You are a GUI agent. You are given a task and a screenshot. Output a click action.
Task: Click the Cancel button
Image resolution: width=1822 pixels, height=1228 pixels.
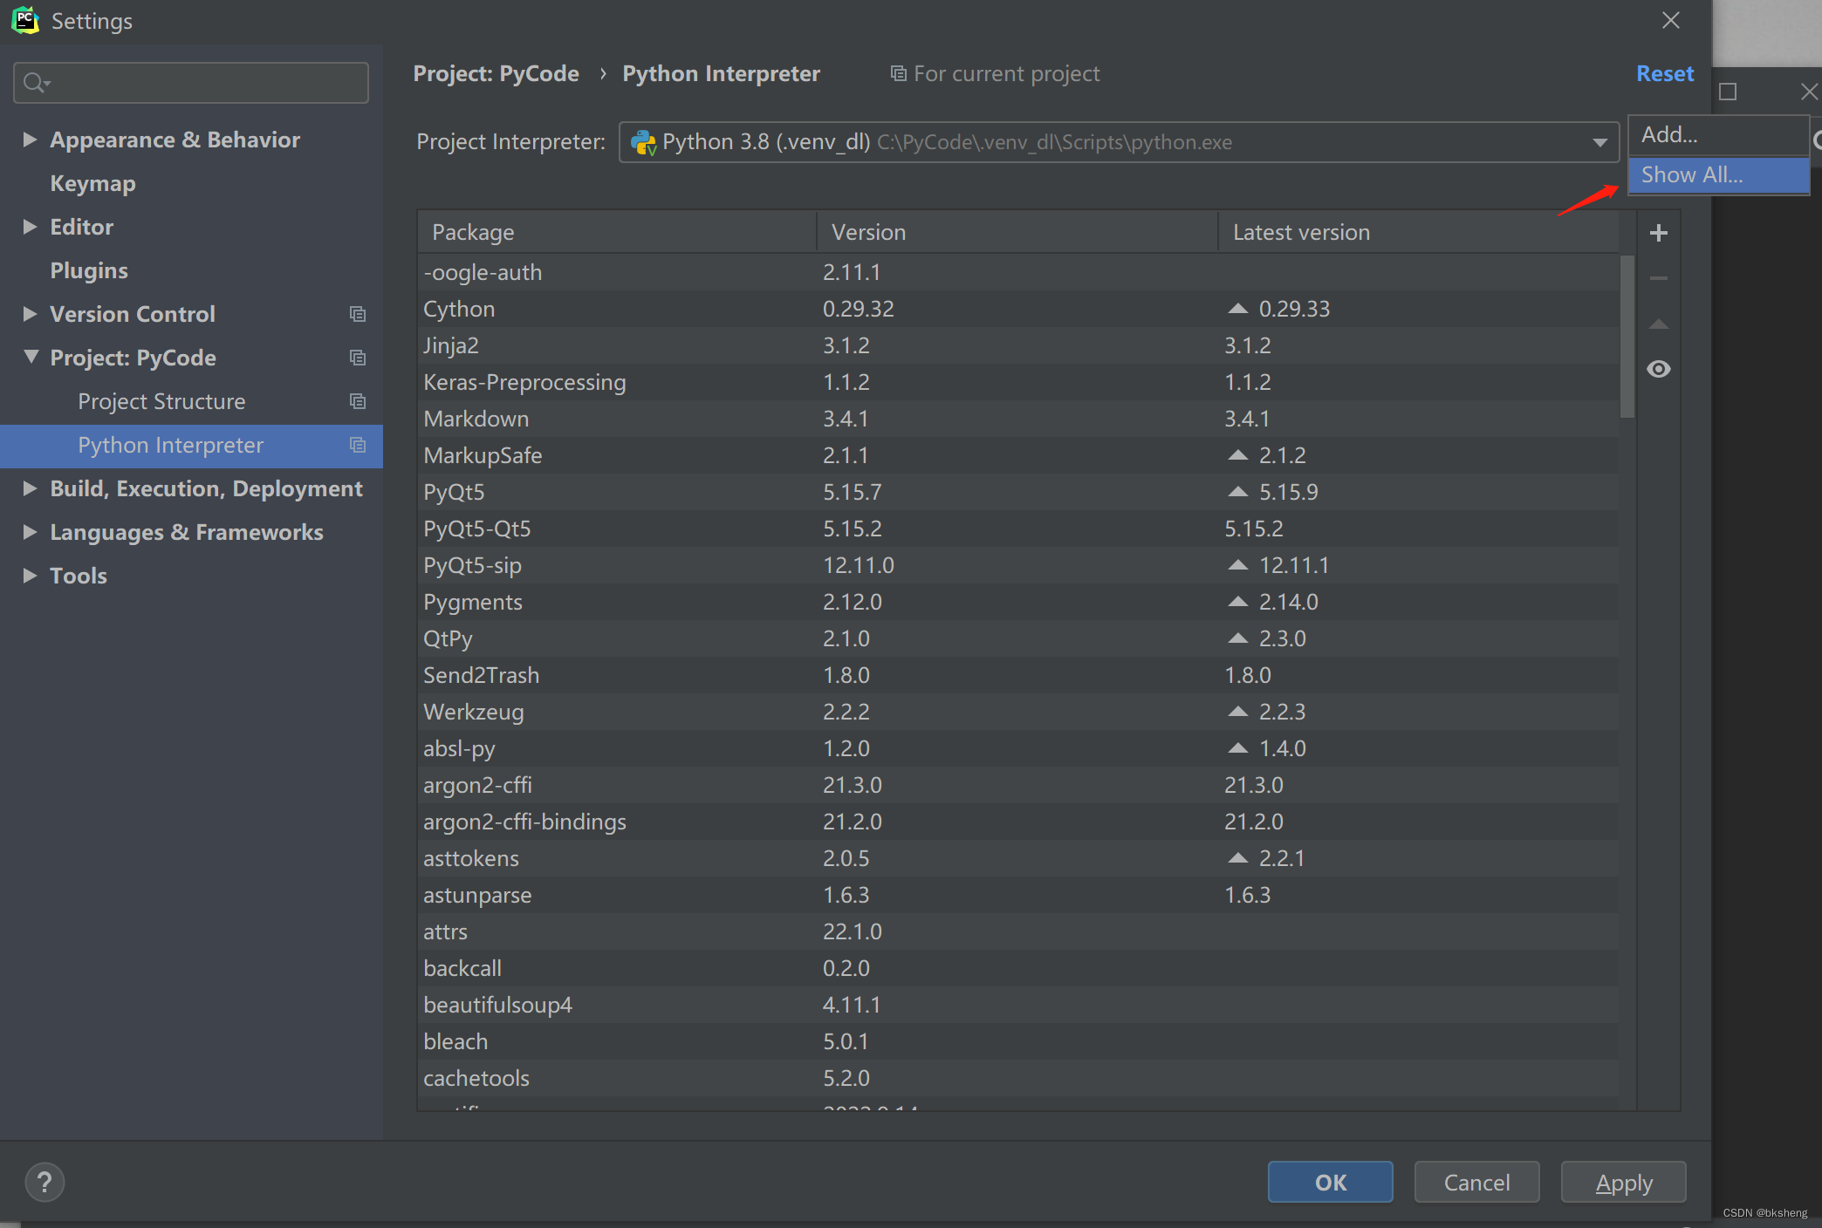[1476, 1183]
